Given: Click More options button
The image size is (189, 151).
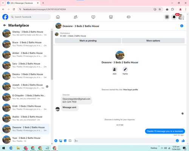Looking at the screenshot, I should pos(153,41).
